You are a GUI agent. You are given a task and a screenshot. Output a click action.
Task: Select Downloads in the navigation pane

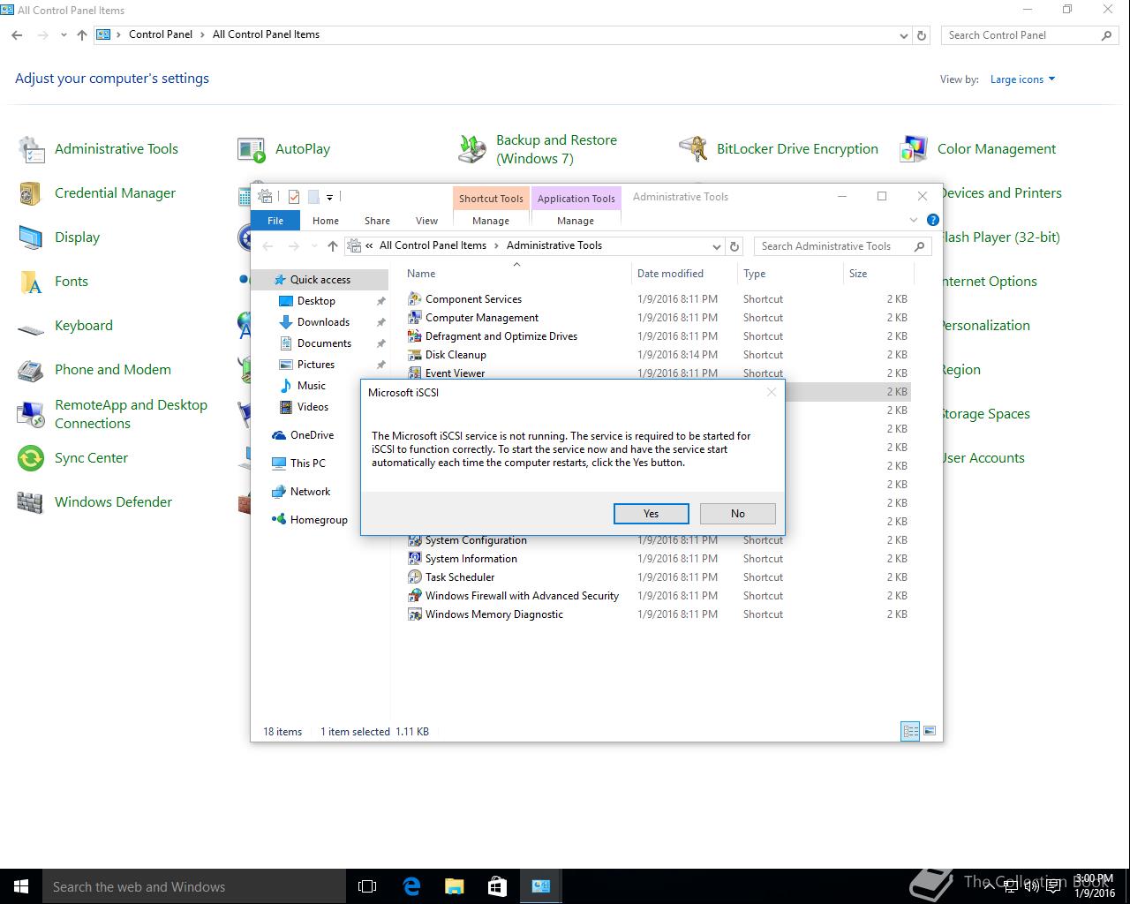tap(323, 322)
